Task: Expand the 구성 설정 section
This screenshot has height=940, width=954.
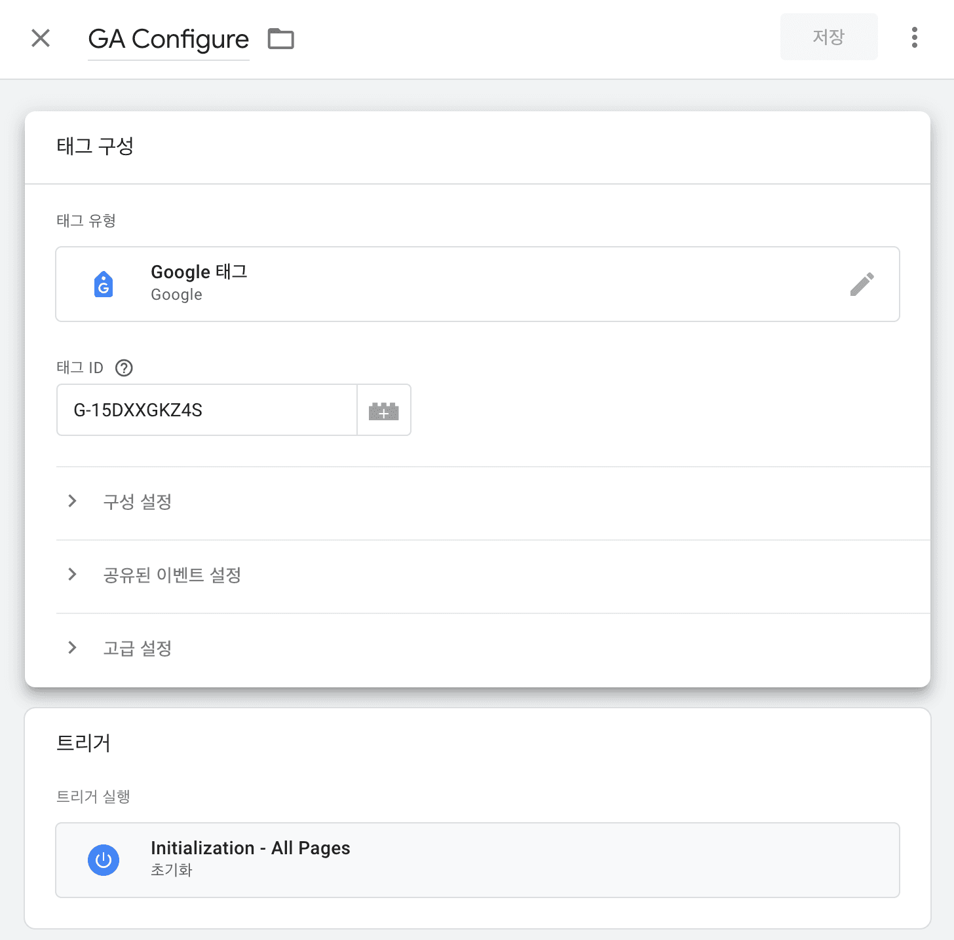Action: pyautogui.click(x=138, y=502)
